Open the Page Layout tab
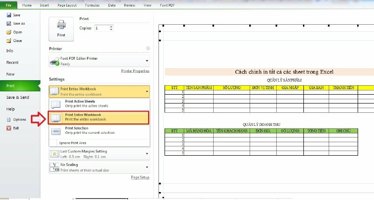Image resolution: width=374 pixels, height=200 pixels. tap(67, 5)
